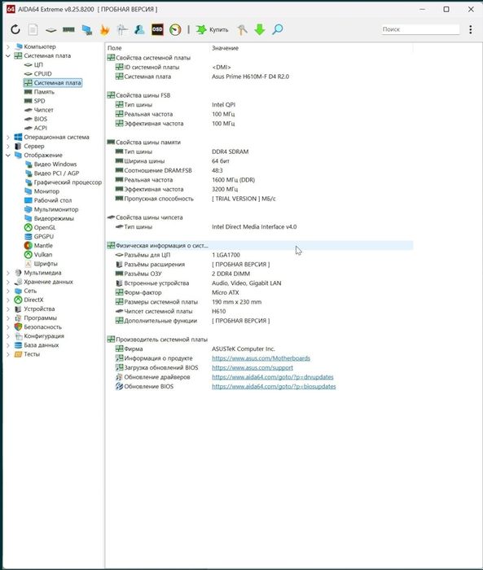Expand the Сеть tree node
The image size is (483, 570).
[8, 292]
